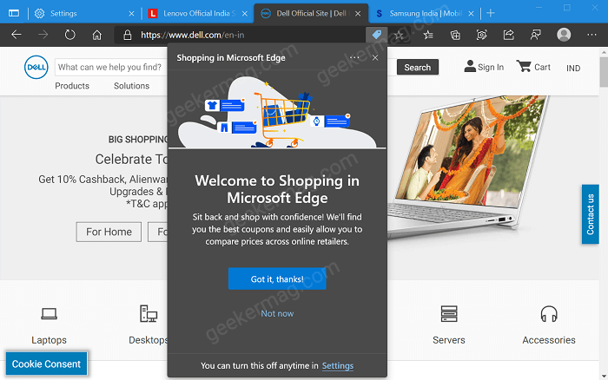Viewport: 608px width, 380px height.
Task: Click the address bar lock icon
Action: point(127,35)
